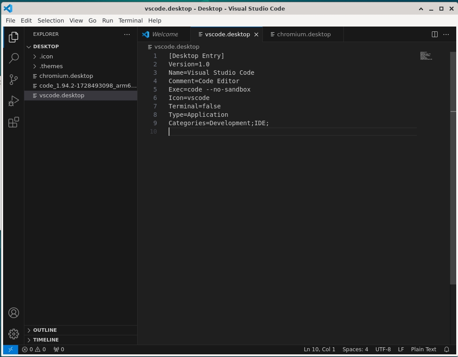Open the Source Control view icon

click(x=13, y=79)
